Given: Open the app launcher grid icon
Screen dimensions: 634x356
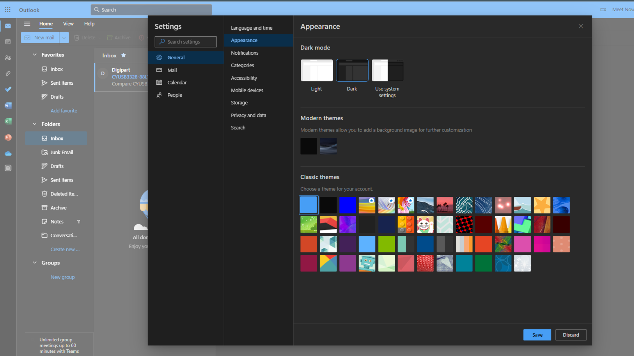Looking at the screenshot, I should [8, 10].
